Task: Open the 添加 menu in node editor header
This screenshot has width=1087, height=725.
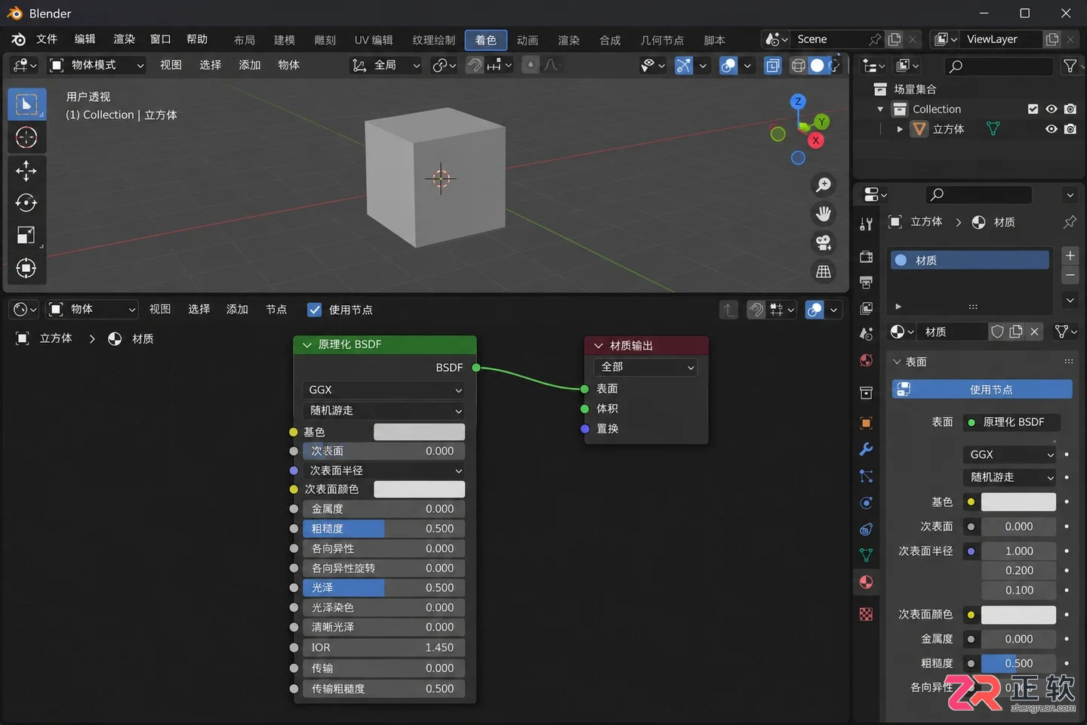Action: point(237,310)
